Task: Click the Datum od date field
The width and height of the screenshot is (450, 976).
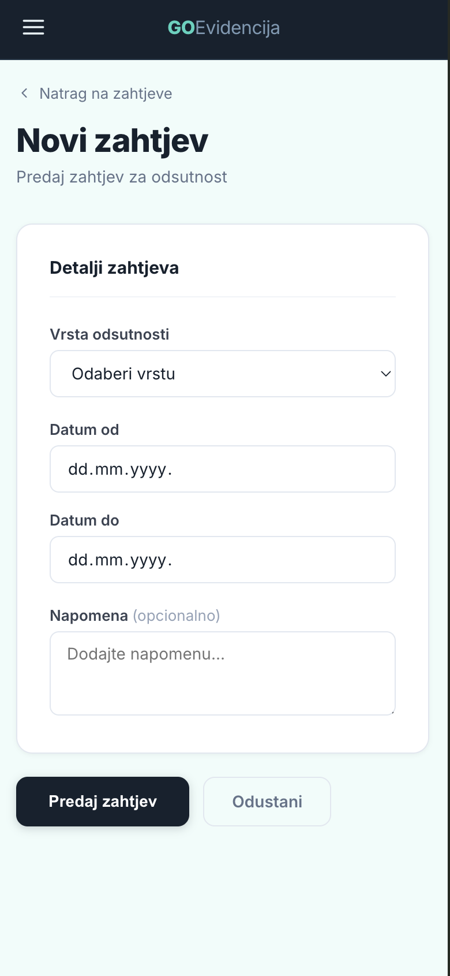Action: click(223, 469)
